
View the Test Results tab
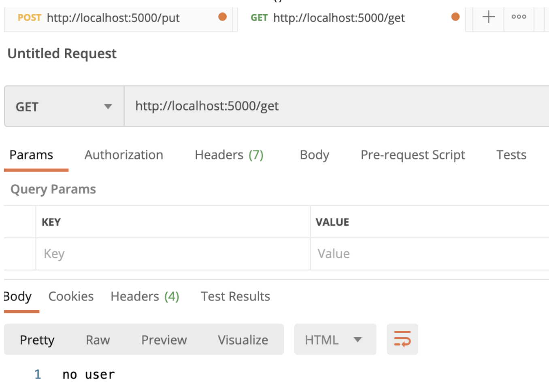point(235,296)
